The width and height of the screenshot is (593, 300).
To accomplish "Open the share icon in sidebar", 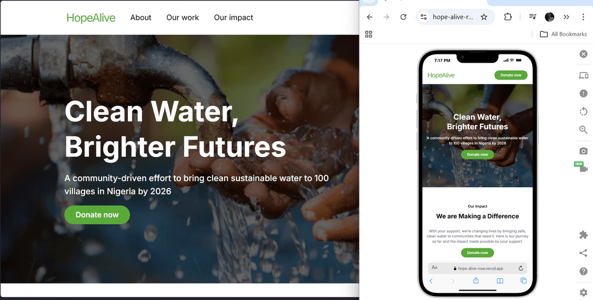I will click(584, 253).
